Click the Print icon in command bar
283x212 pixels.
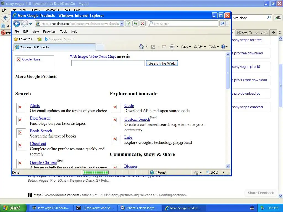[172, 47]
